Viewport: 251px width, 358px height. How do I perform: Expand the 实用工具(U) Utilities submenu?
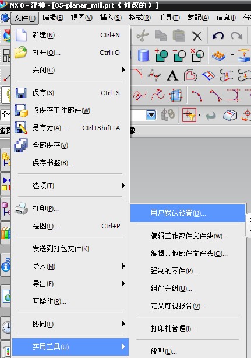point(70,346)
